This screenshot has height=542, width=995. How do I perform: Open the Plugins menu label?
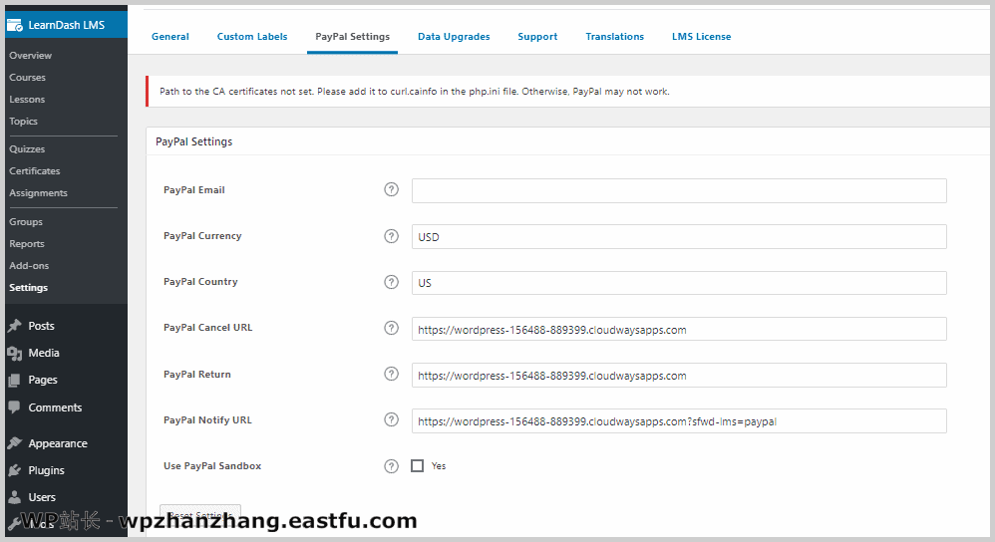click(46, 470)
